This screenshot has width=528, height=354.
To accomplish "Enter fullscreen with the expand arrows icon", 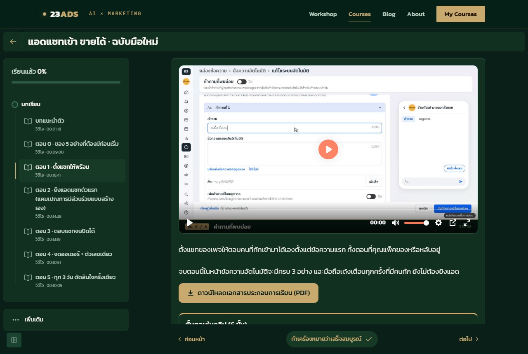I will click(x=467, y=223).
